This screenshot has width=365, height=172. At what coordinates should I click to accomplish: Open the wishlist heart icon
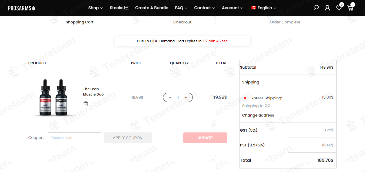[339, 8]
